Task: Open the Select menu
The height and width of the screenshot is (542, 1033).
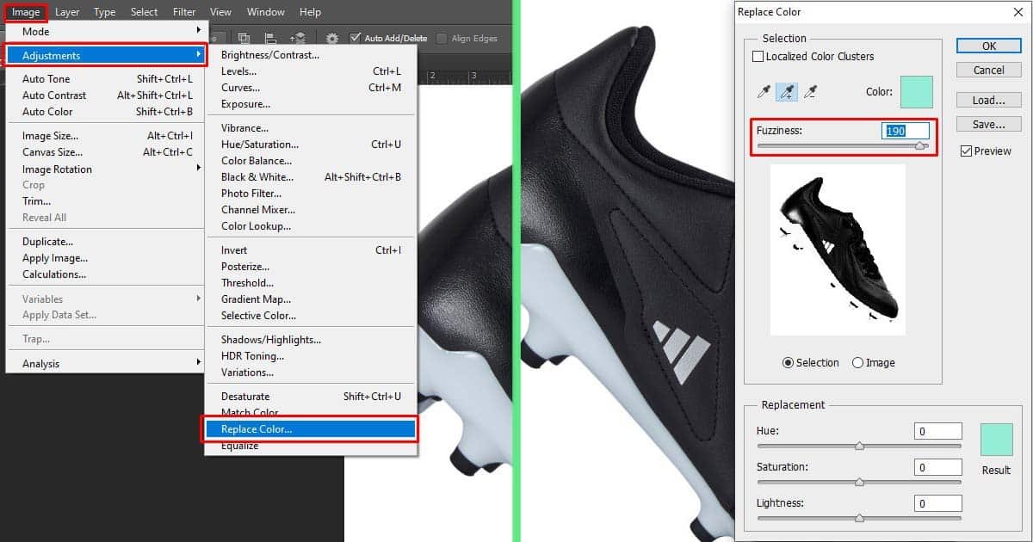Action: pos(144,11)
